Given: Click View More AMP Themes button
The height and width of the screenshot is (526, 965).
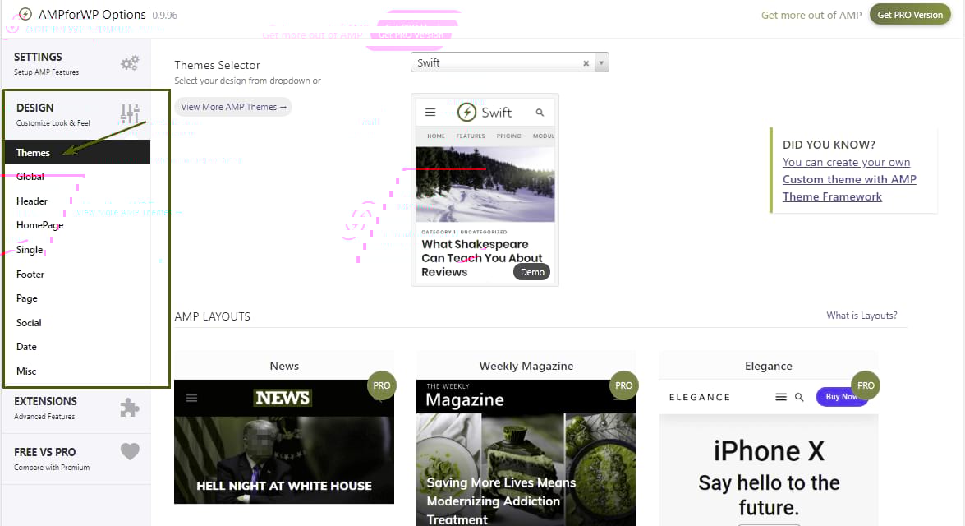Looking at the screenshot, I should [233, 107].
